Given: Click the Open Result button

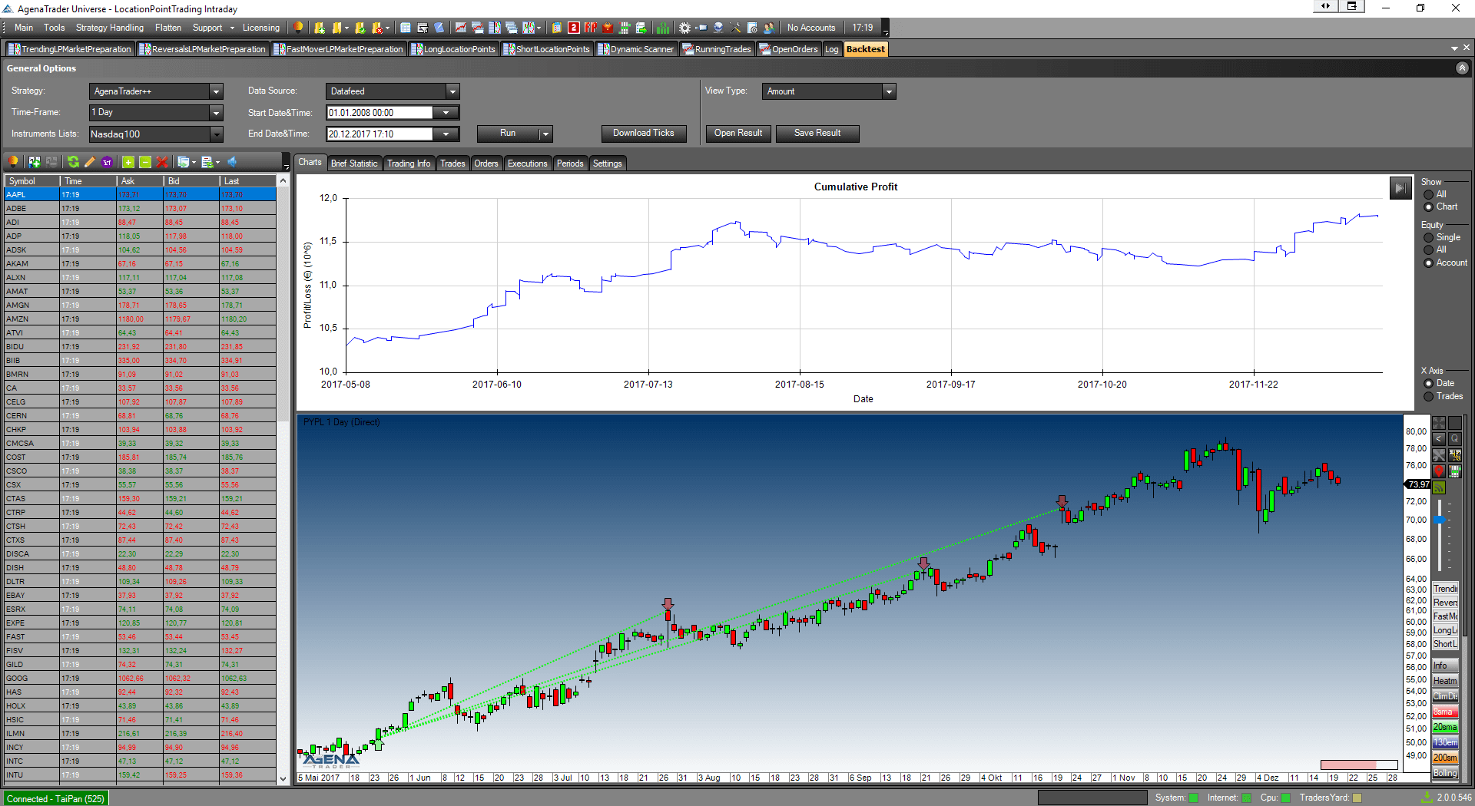Looking at the screenshot, I should point(738,134).
